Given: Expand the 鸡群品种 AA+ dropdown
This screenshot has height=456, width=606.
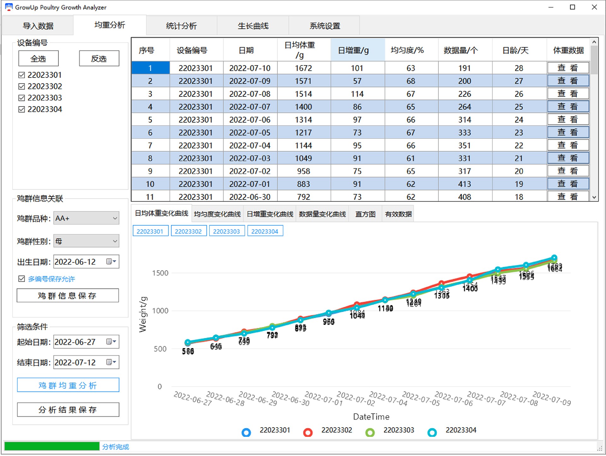Looking at the screenshot, I should [115, 218].
